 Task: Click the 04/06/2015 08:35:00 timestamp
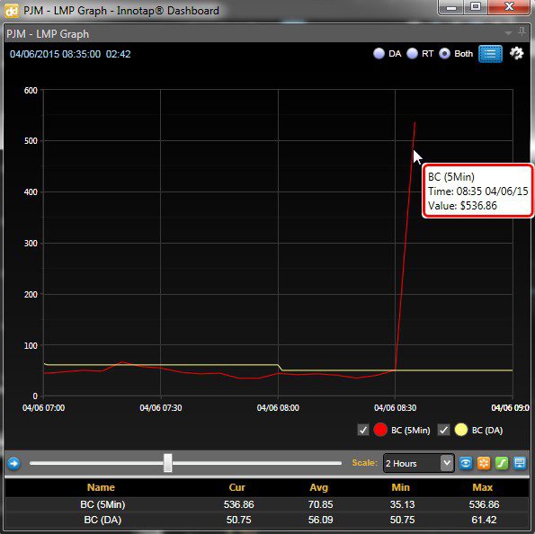[x=55, y=54]
